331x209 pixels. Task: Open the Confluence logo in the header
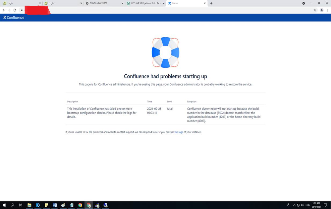pyautogui.click(x=13, y=17)
